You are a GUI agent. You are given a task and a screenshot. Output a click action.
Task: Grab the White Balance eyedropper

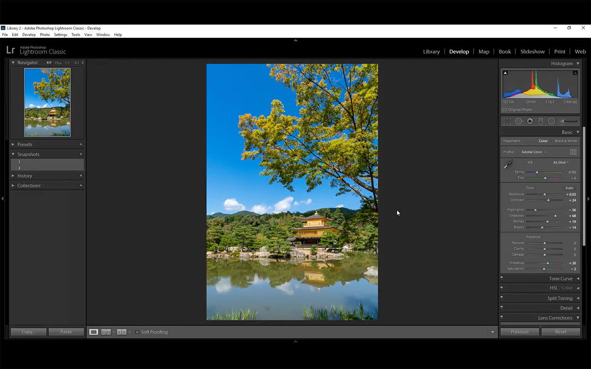click(x=508, y=164)
